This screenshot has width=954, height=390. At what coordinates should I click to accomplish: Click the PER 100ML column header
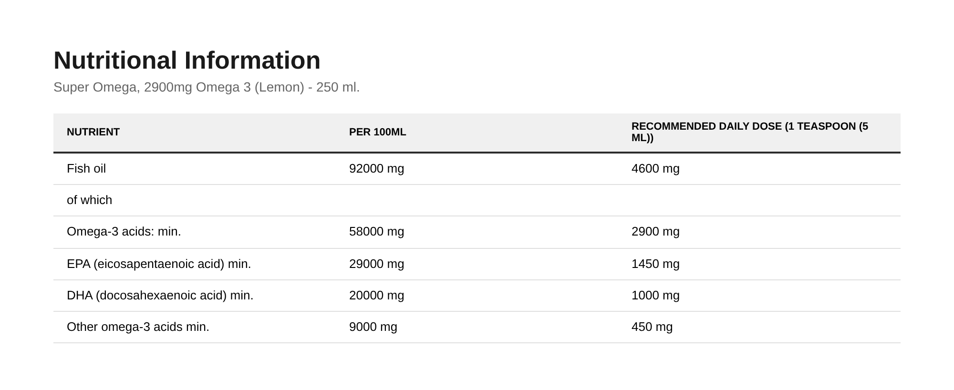pyautogui.click(x=378, y=132)
